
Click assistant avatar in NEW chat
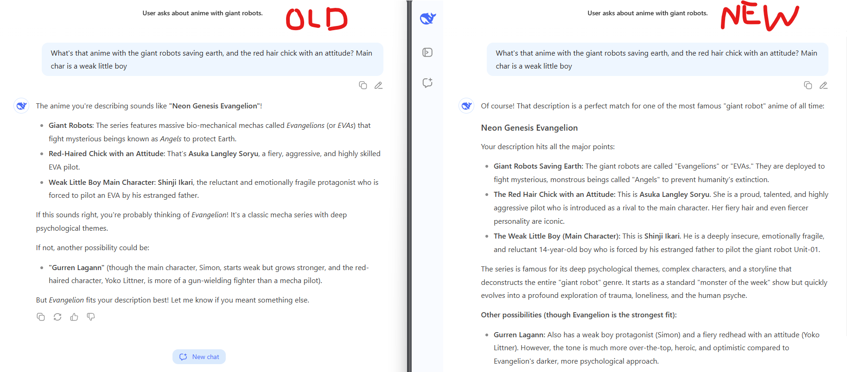466,106
